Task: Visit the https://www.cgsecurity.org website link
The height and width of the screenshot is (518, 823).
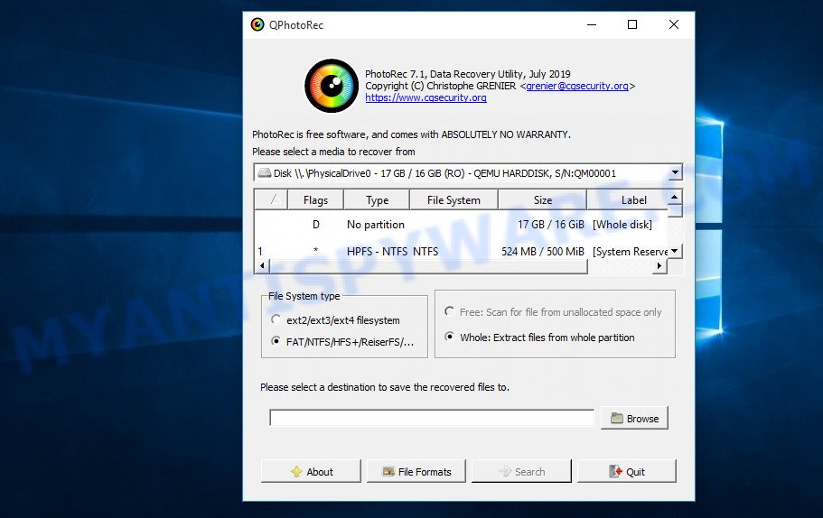Action: pos(426,97)
